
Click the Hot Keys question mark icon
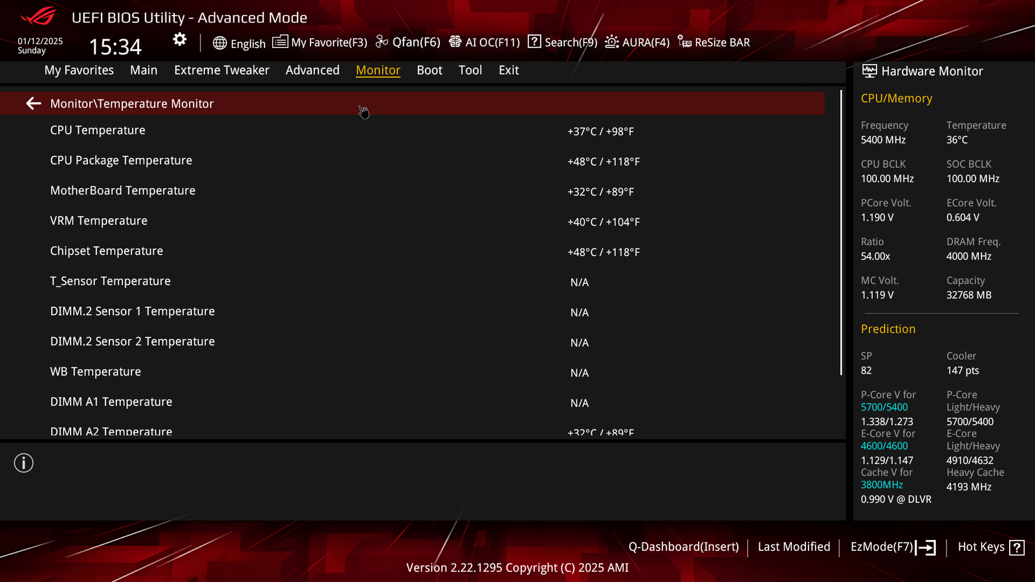(x=1017, y=548)
